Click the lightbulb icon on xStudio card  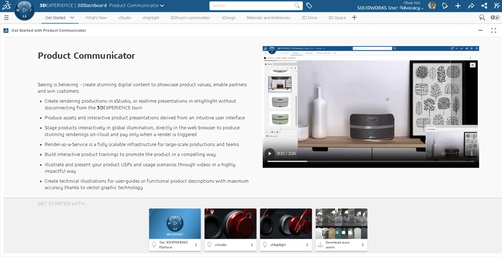point(209,244)
